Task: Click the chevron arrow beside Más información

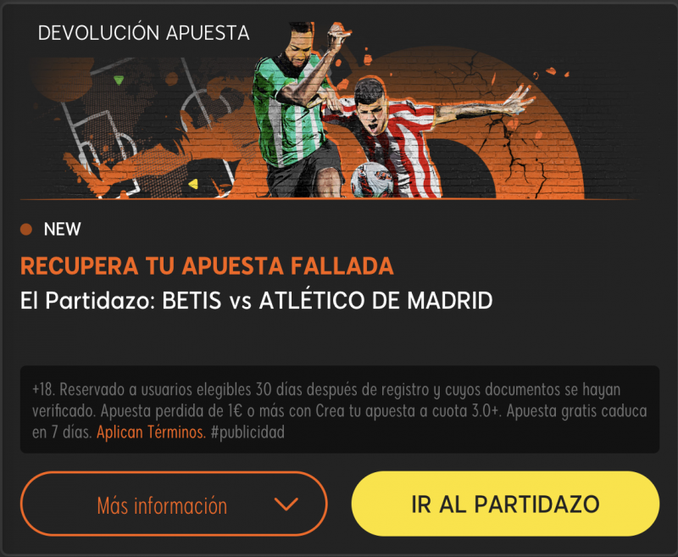Action: click(286, 504)
